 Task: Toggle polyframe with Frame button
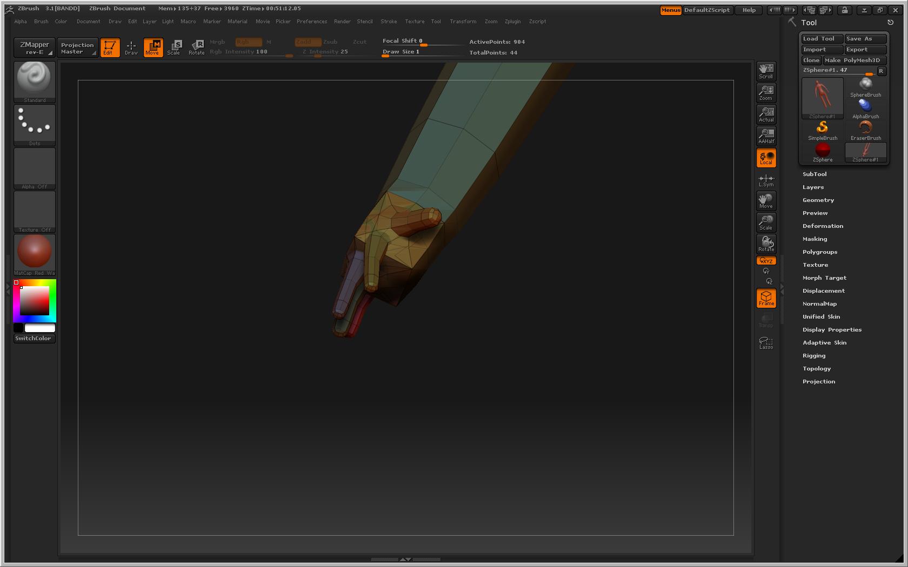[x=766, y=298]
